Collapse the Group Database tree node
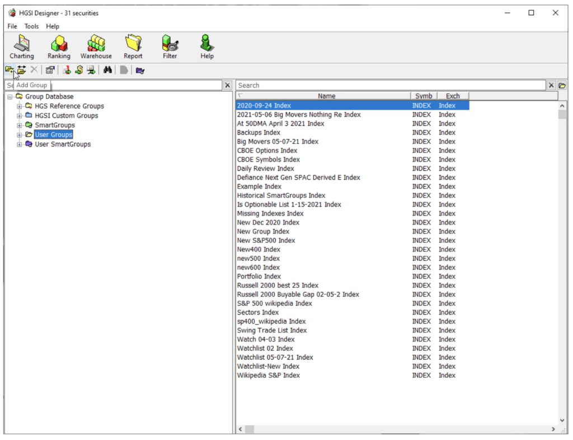 (10, 97)
